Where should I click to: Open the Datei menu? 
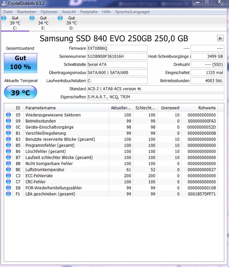click(8, 12)
